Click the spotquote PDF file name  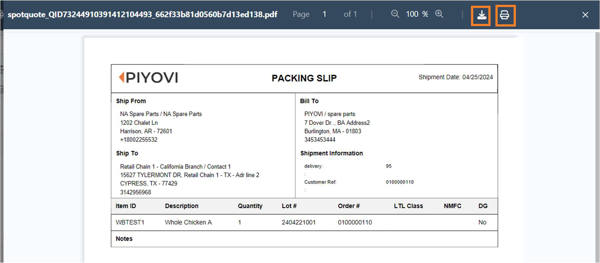[142, 15]
